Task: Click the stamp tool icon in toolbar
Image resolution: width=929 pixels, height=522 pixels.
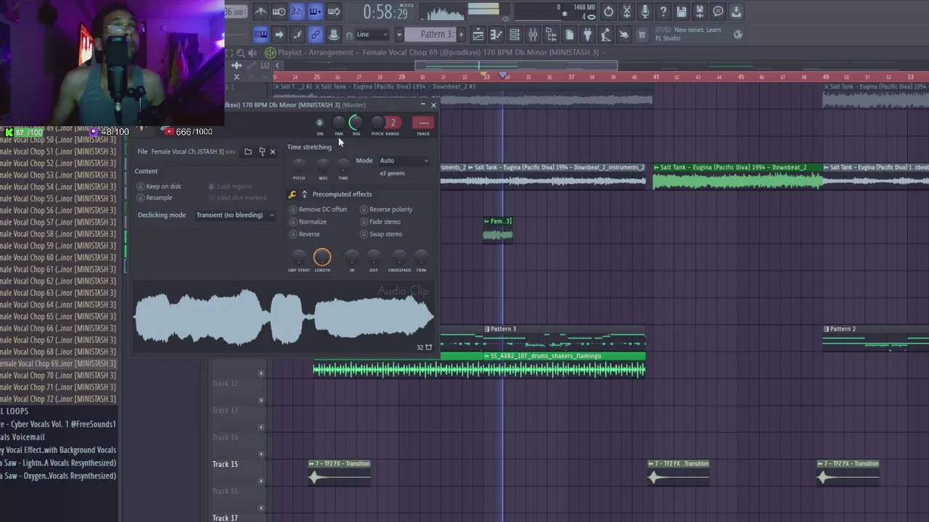Action: tap(333, 34)
